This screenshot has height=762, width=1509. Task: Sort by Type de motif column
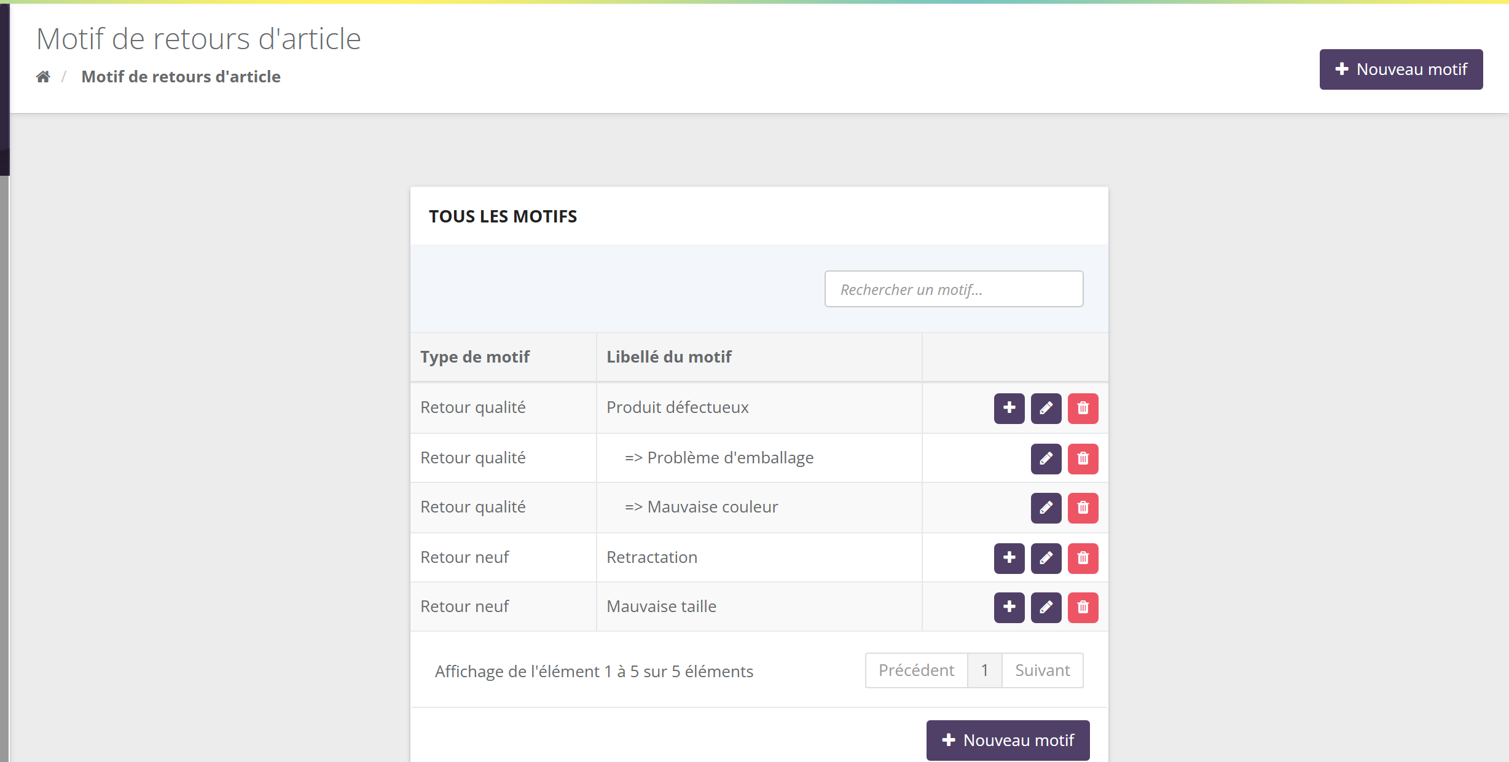point(503,357)
